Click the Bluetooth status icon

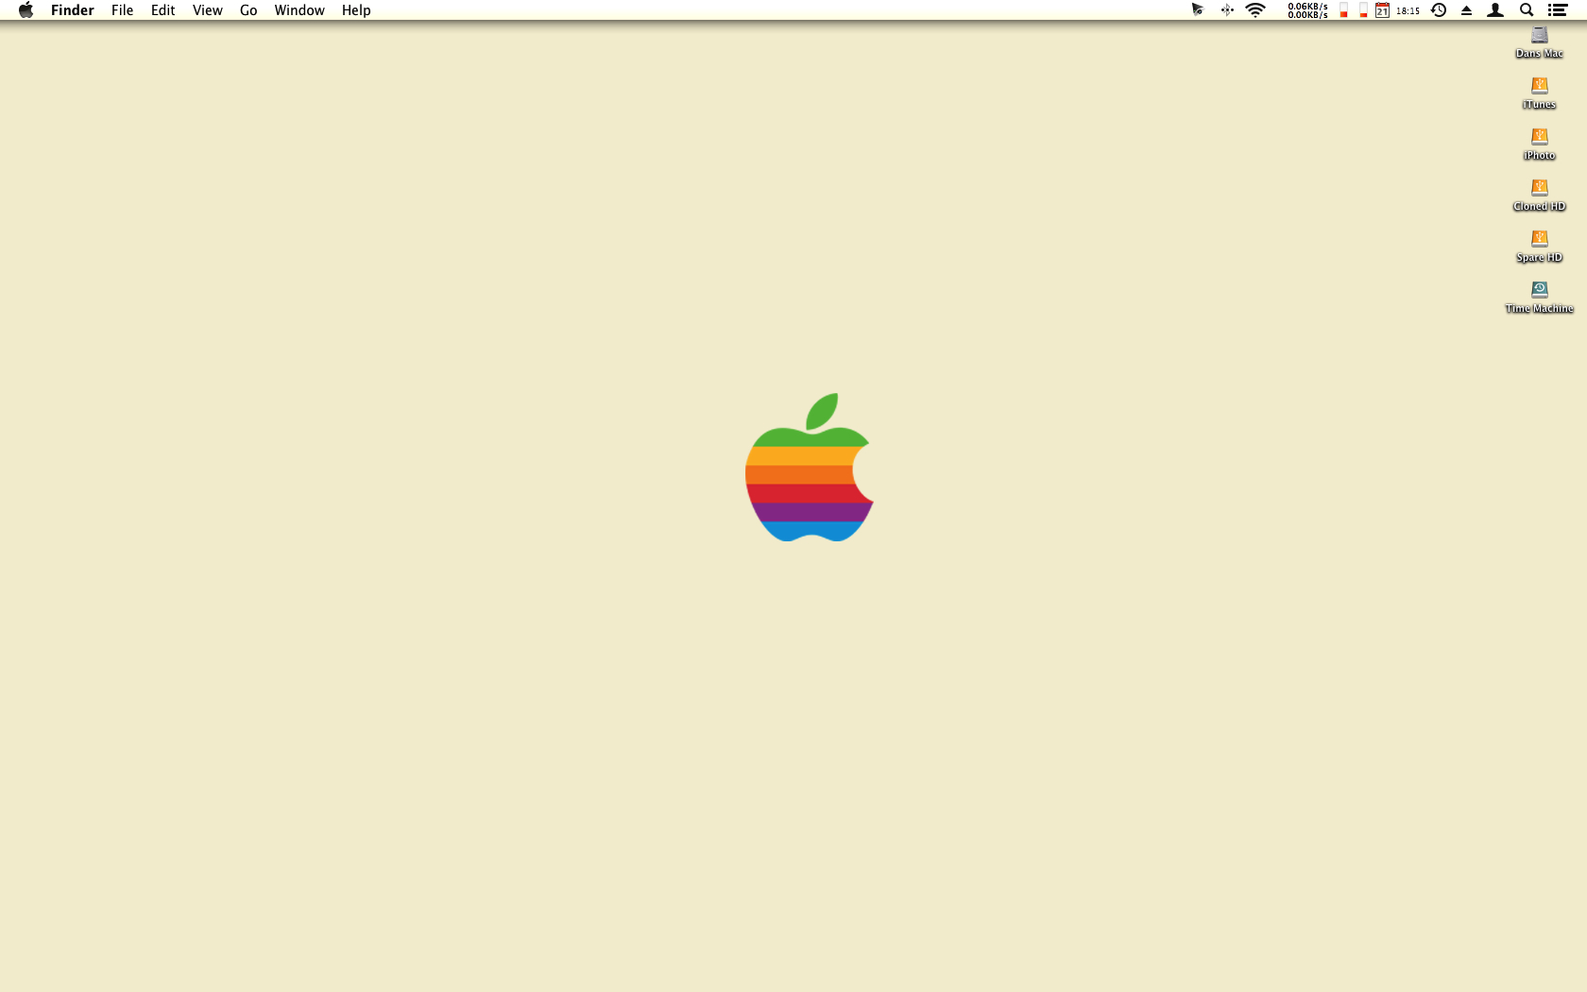pos(1227,10)
